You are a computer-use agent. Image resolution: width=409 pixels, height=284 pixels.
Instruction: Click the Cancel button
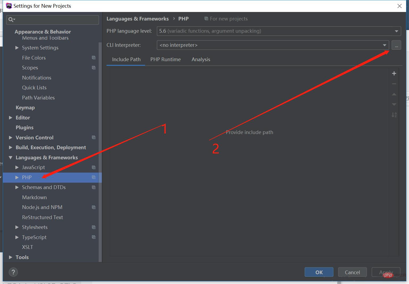coord(352,272)
